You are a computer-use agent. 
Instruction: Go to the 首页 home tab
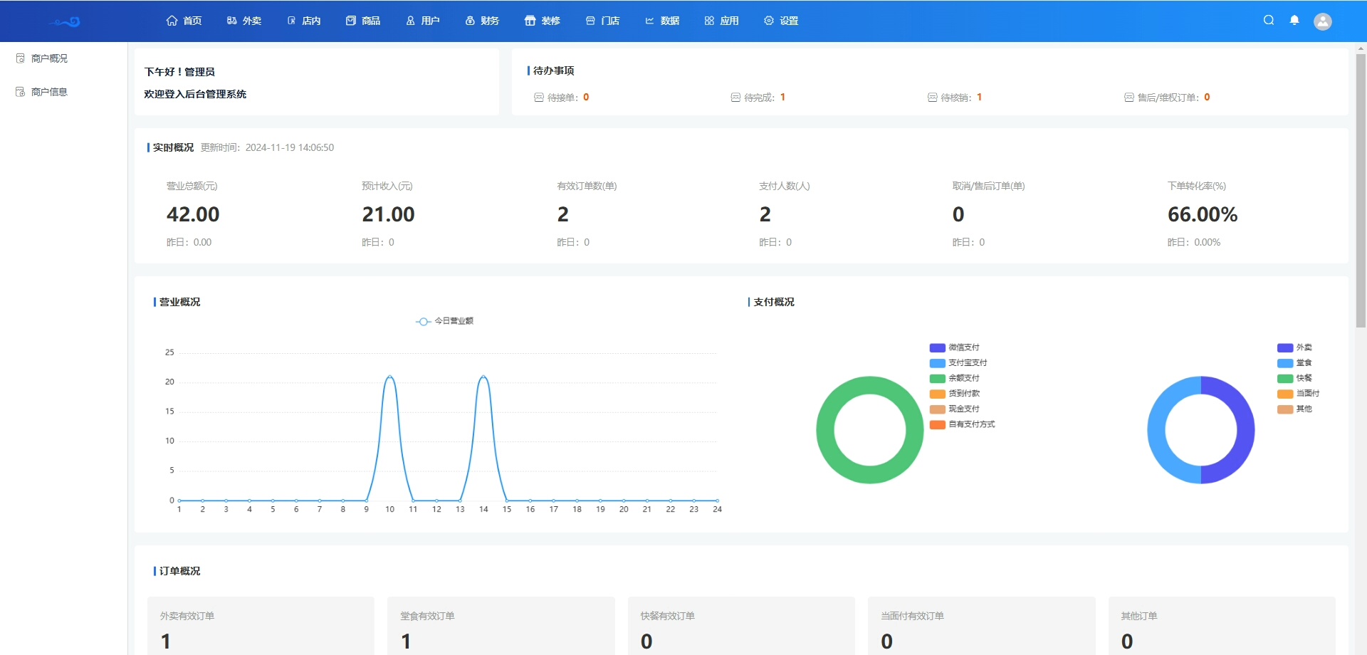pyautogui.click(x=184, y=21)
